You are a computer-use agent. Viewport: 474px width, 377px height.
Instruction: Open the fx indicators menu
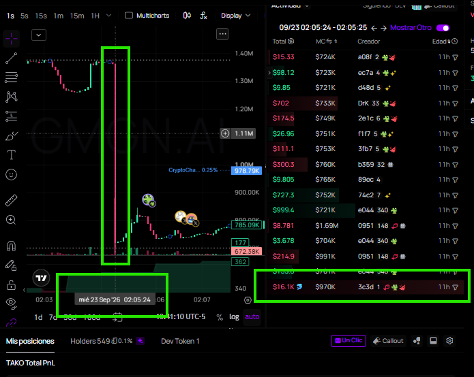click(x=203, y=16)
